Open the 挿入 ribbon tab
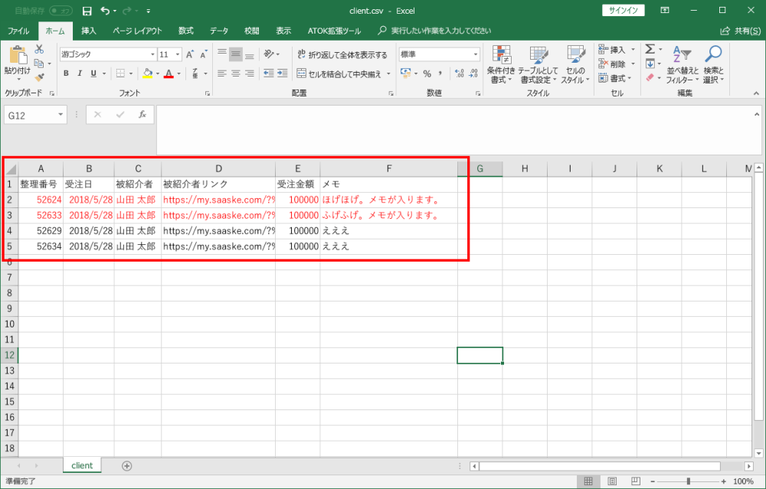Screen dimensions: 766x489 [89, 31]
